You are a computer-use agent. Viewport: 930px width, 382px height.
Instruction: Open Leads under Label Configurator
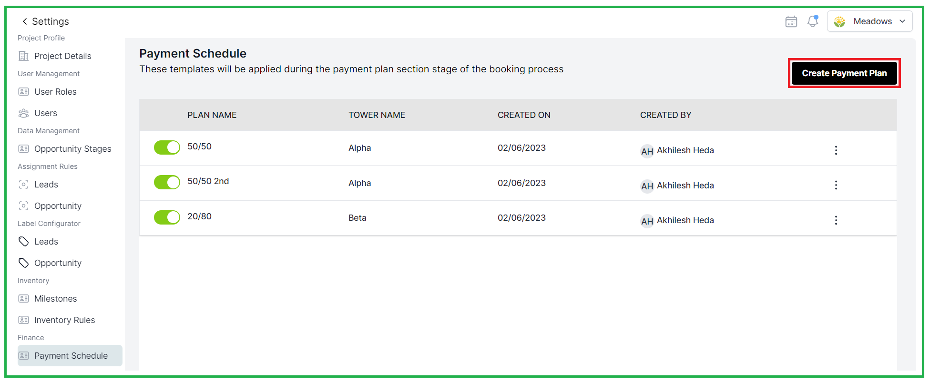point(46,242)
